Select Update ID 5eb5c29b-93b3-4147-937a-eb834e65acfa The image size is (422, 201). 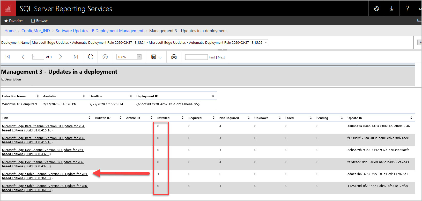point(378,150)
